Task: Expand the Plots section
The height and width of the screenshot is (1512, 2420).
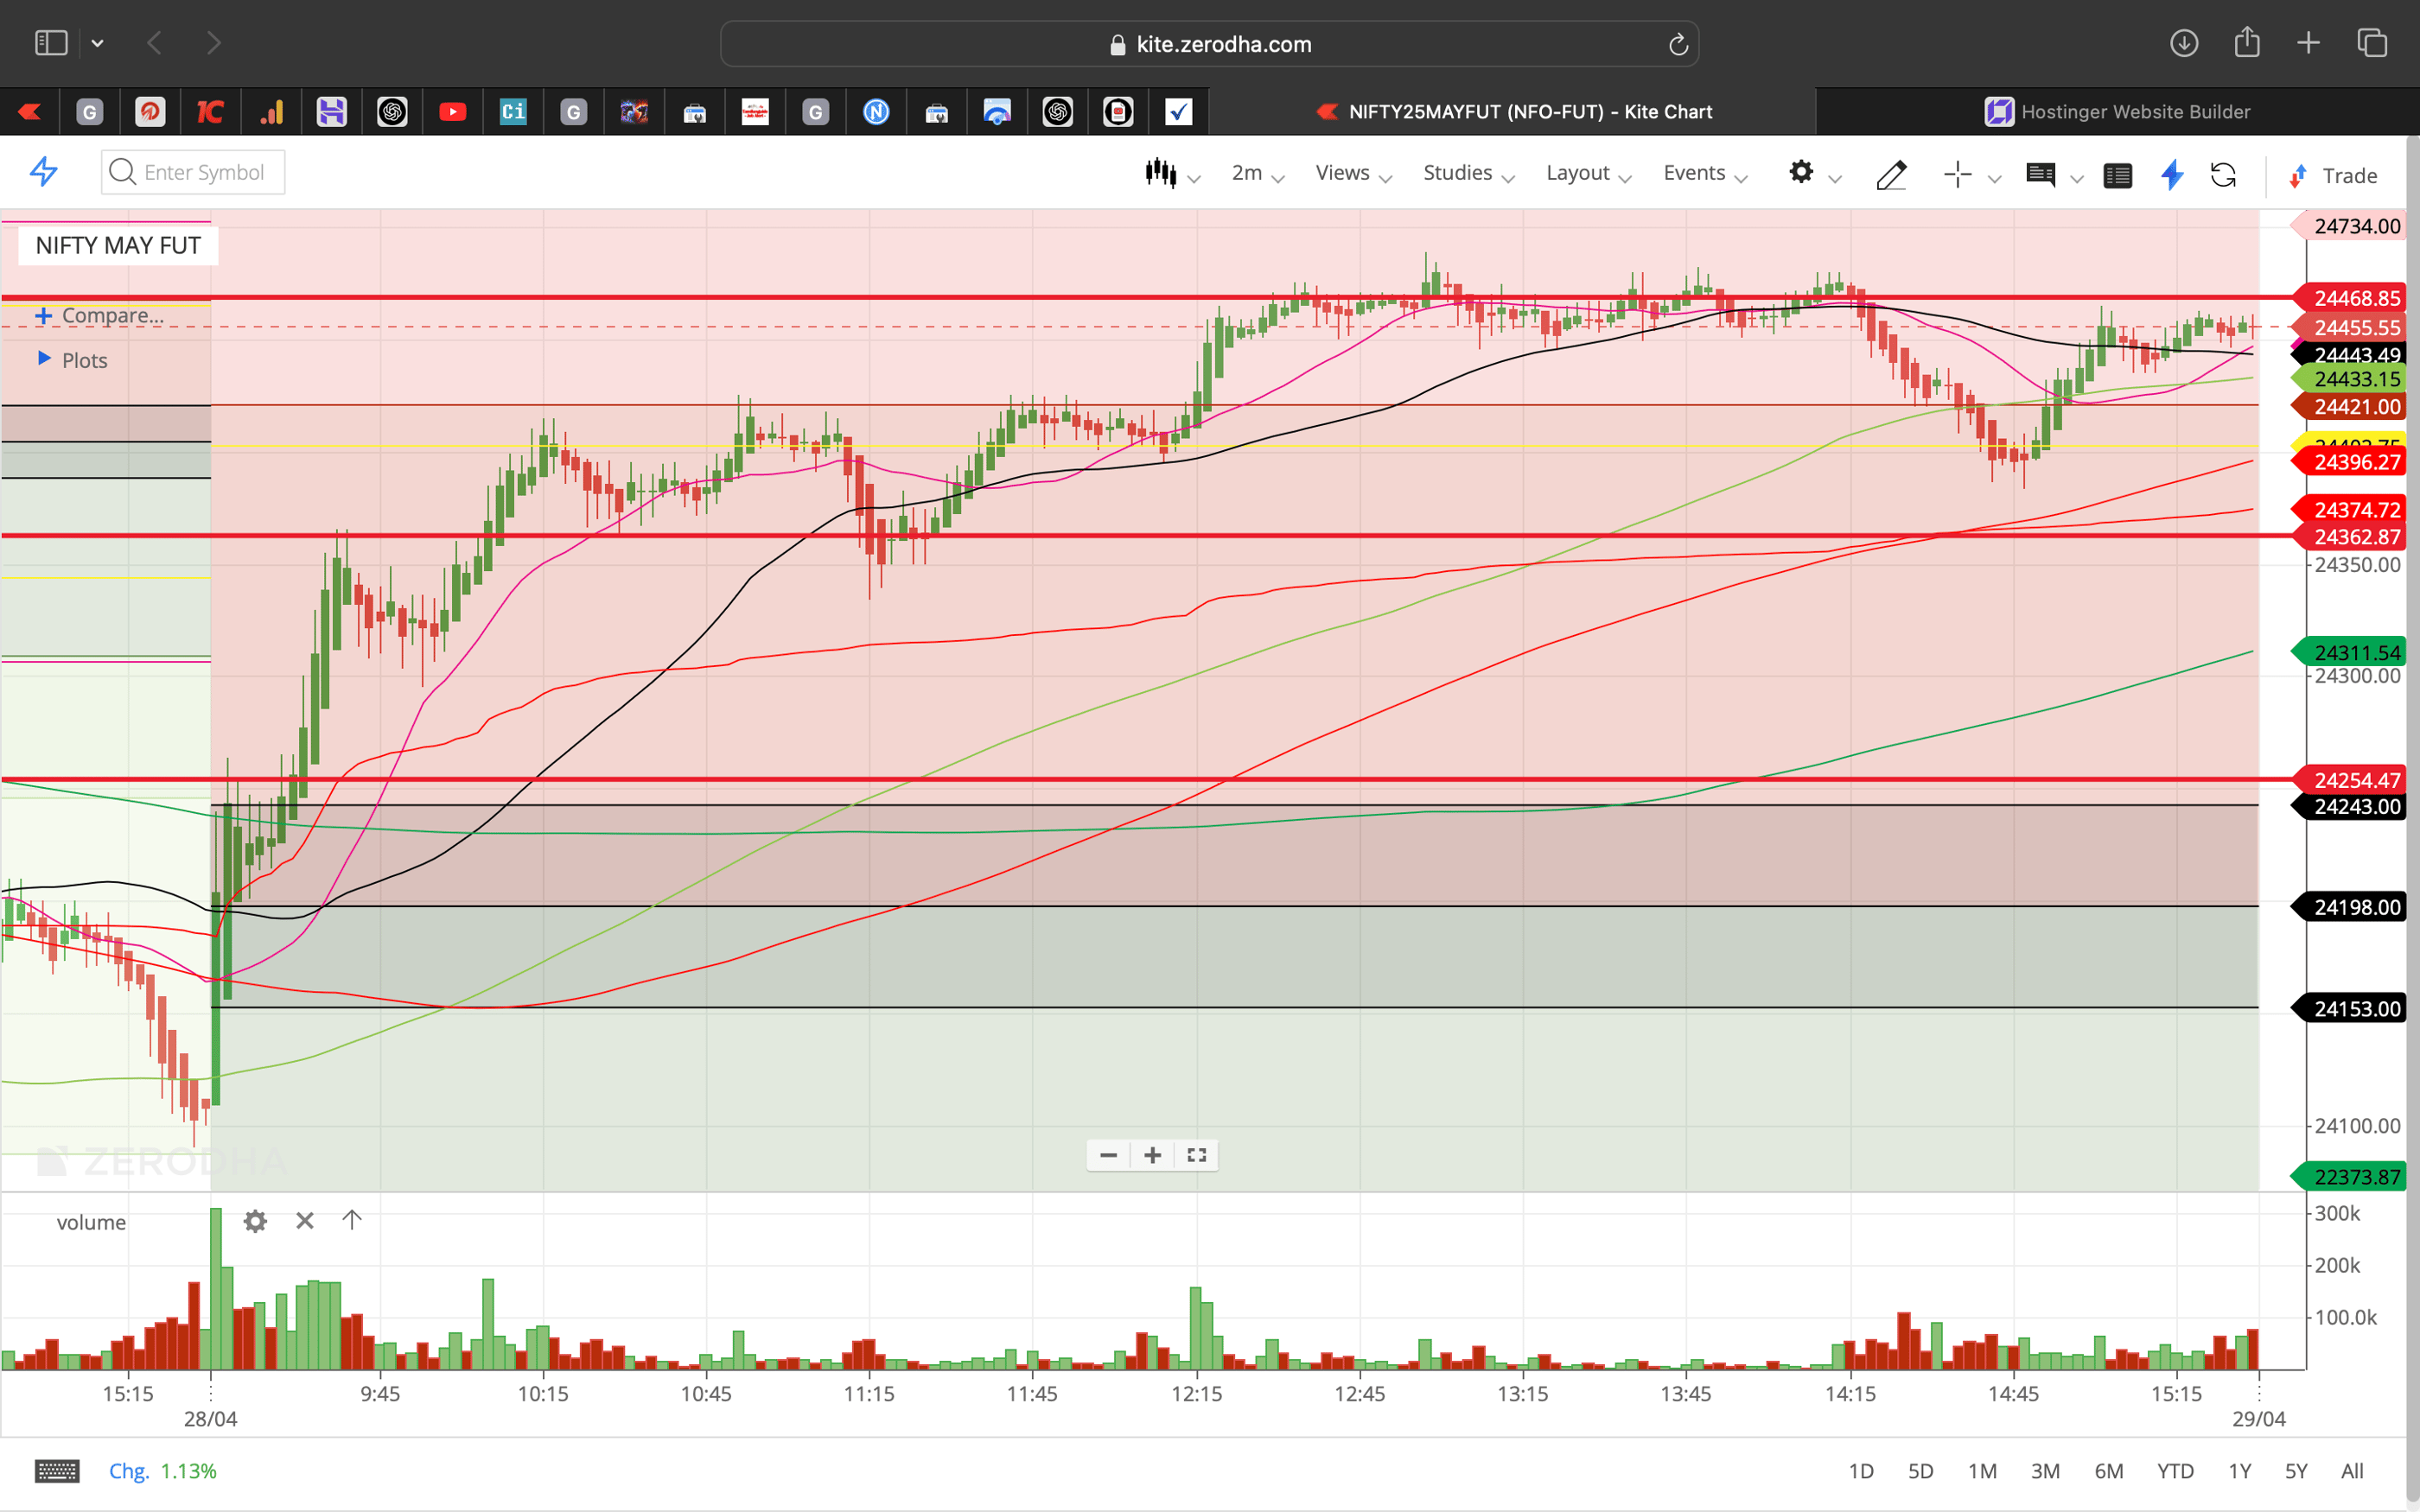Action: pyautogui.click(x=84, y=360)
